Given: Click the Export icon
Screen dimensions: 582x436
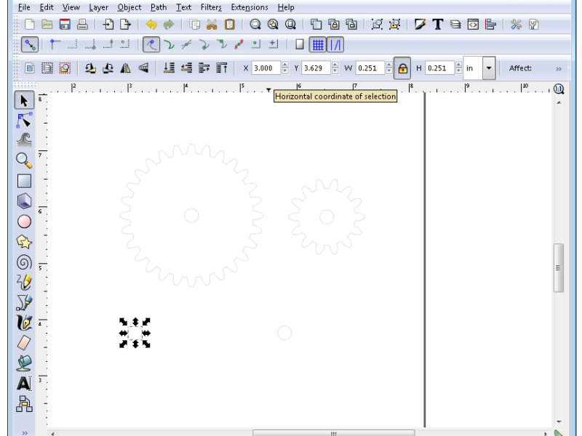Looking at the screenshot, I should click(x=126, y=25).
